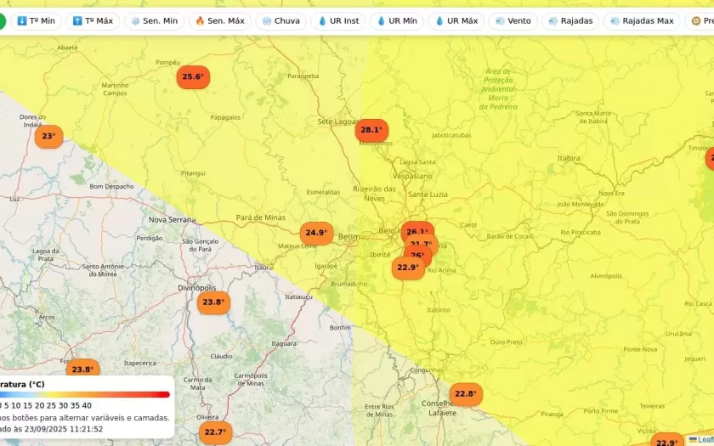Image resolution: width=714 pixels, height=446 pixels.
Task: Click the temperature color gradient legend bar
Action: point(85,394)
